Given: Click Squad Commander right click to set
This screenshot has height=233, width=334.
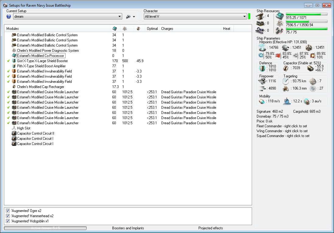Looking at the screenshot, I should click(283, 136).
